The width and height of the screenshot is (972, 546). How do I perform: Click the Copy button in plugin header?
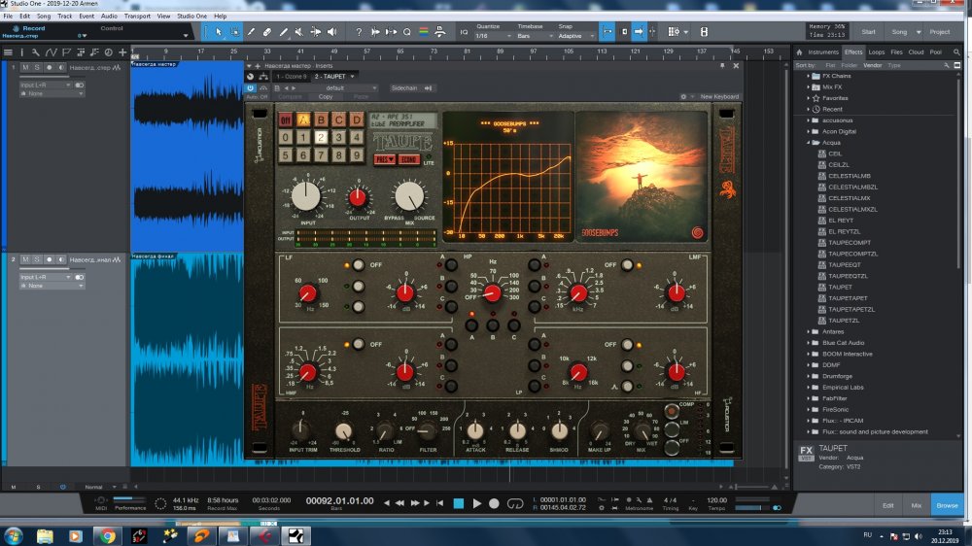pyautogui.click(x=326, y=97)
